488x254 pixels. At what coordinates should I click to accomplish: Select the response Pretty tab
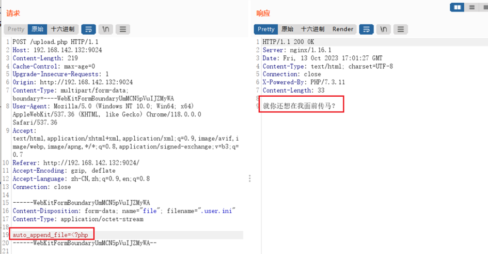click(266, 29)
